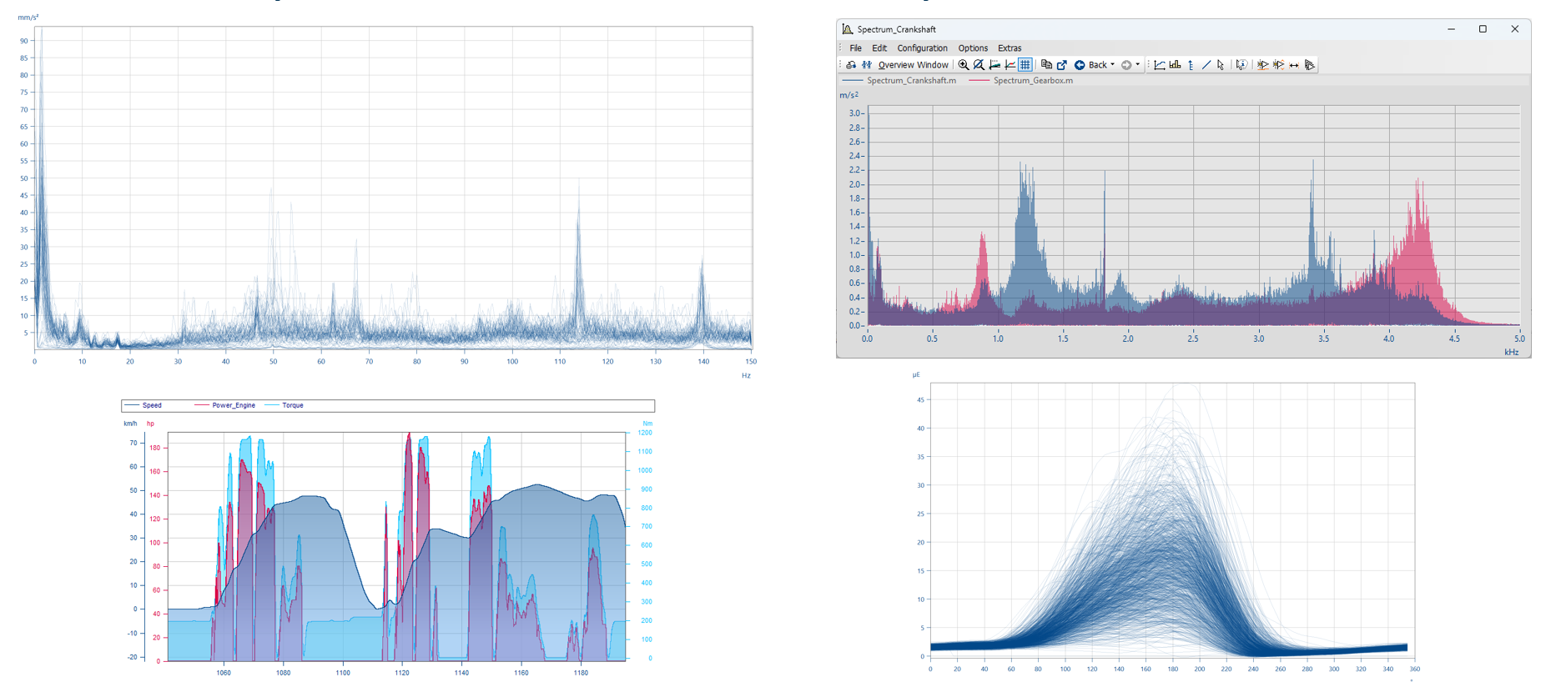Click the Overview Window button
Viewport: 1561px width, 682px height.
913,65
